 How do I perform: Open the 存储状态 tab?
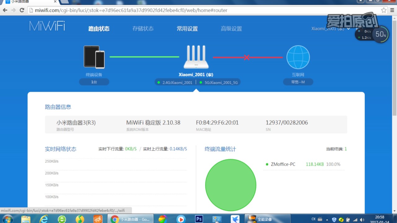click(x=143, y=29)
